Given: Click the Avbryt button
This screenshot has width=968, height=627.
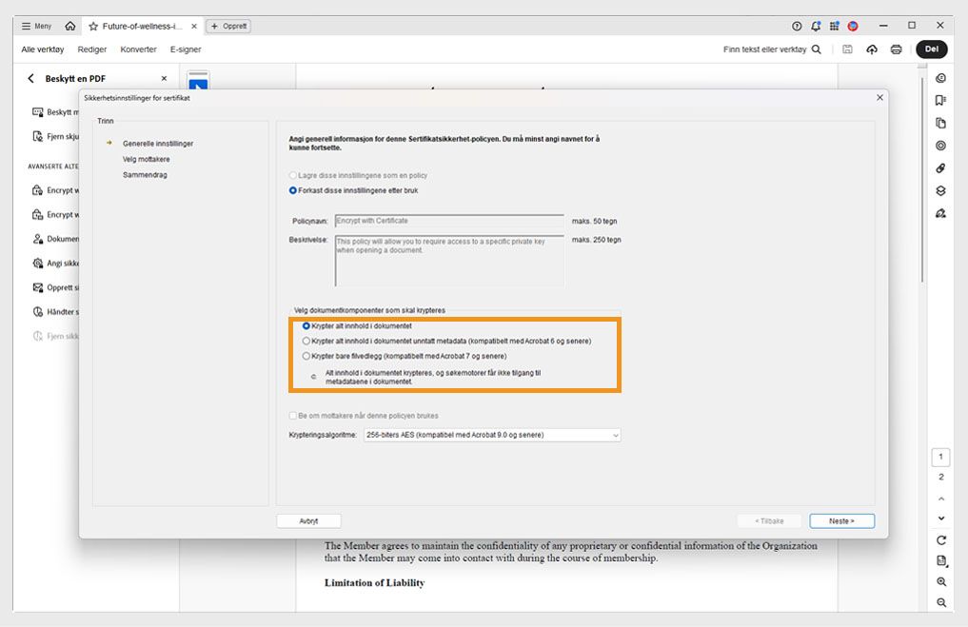Looking at the screenshot, I should coord(308,521).
